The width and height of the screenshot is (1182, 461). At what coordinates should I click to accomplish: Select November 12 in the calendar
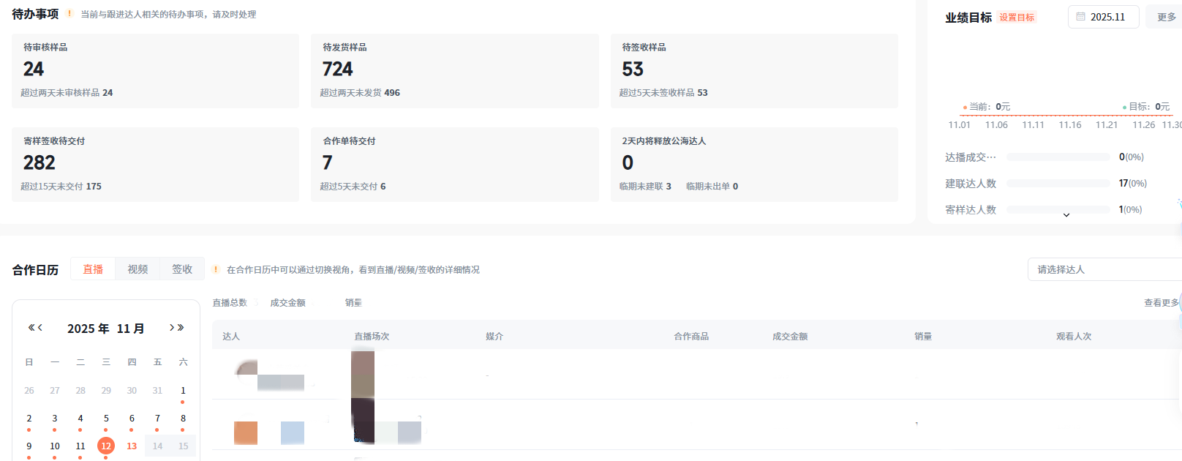point(106,446)
